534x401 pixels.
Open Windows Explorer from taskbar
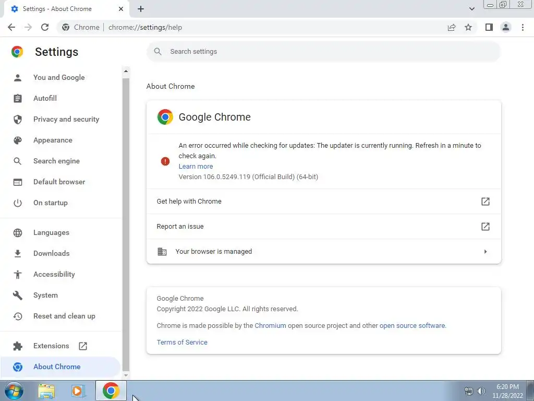click(46, 391)
